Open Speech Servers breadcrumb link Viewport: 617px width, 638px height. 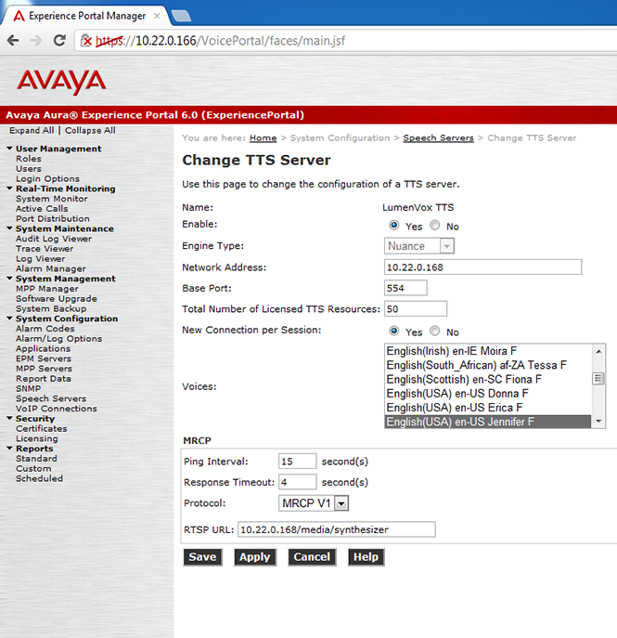438,138
